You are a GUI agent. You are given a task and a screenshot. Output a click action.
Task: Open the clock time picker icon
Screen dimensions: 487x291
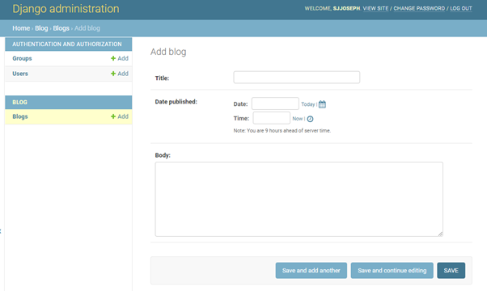click(310, 119)
